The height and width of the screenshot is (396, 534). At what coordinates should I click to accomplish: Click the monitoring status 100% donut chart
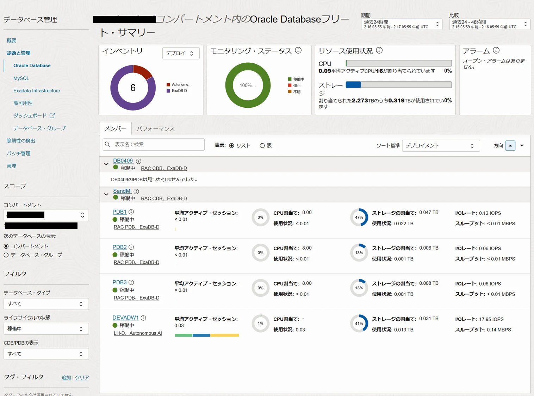[248, 85]
